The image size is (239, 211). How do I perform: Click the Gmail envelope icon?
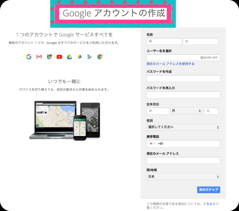(x=39, y=57)
